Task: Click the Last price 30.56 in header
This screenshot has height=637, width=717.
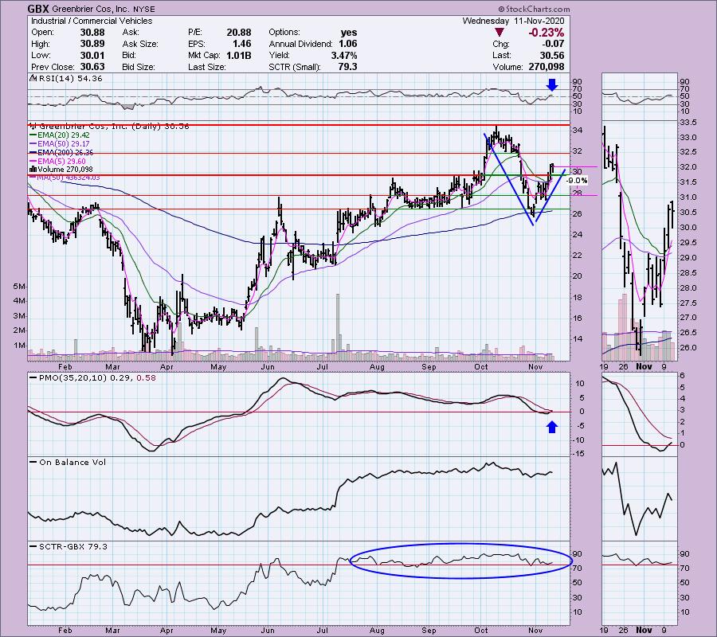Action: pos(552,55)
